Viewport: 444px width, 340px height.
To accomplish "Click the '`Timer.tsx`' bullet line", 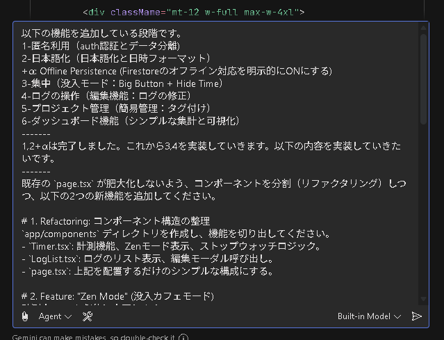I will tap(172, 246).
